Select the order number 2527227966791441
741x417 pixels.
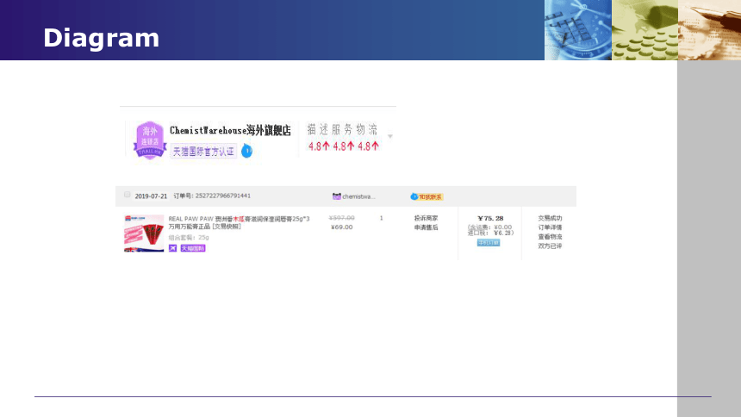coord(223,196)
